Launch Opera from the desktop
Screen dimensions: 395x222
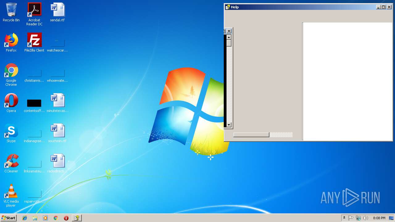[x=11, y=103]
